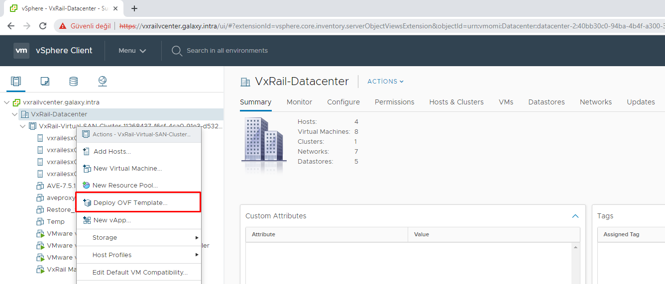Sort by the Value column header
The width and height of the screenshot is (665, 284).
494,234
